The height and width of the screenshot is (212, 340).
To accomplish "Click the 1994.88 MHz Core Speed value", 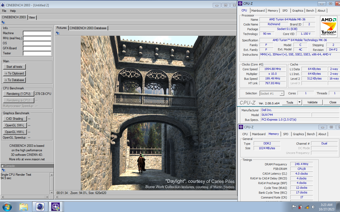I will (x=273, y=69).
